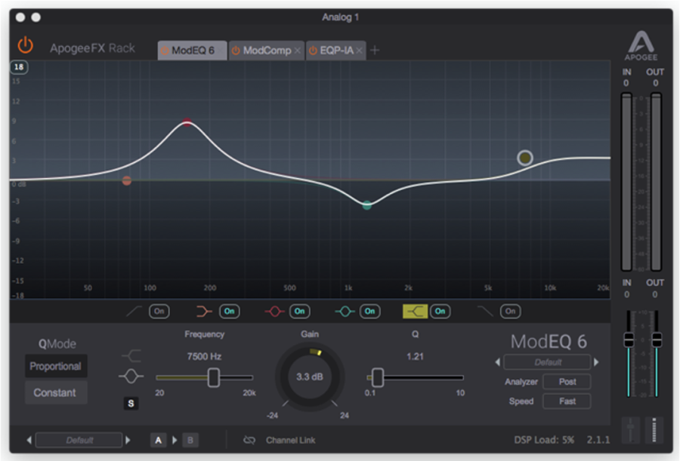680x461 pixels.
Task: Open the Speed Fast dropdown
Action: pyautogui.click(x=567, y=401)
